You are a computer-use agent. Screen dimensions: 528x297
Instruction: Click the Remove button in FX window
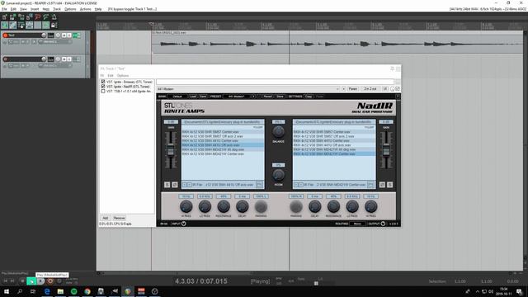coord(119,218)
